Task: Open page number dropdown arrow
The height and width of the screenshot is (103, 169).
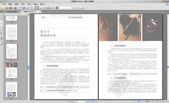Action: click(86, 102)
